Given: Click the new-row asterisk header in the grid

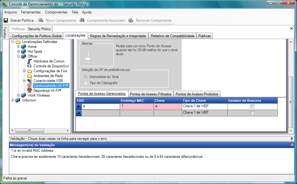Looking at the screenshot, I should [x=79, y=113].
